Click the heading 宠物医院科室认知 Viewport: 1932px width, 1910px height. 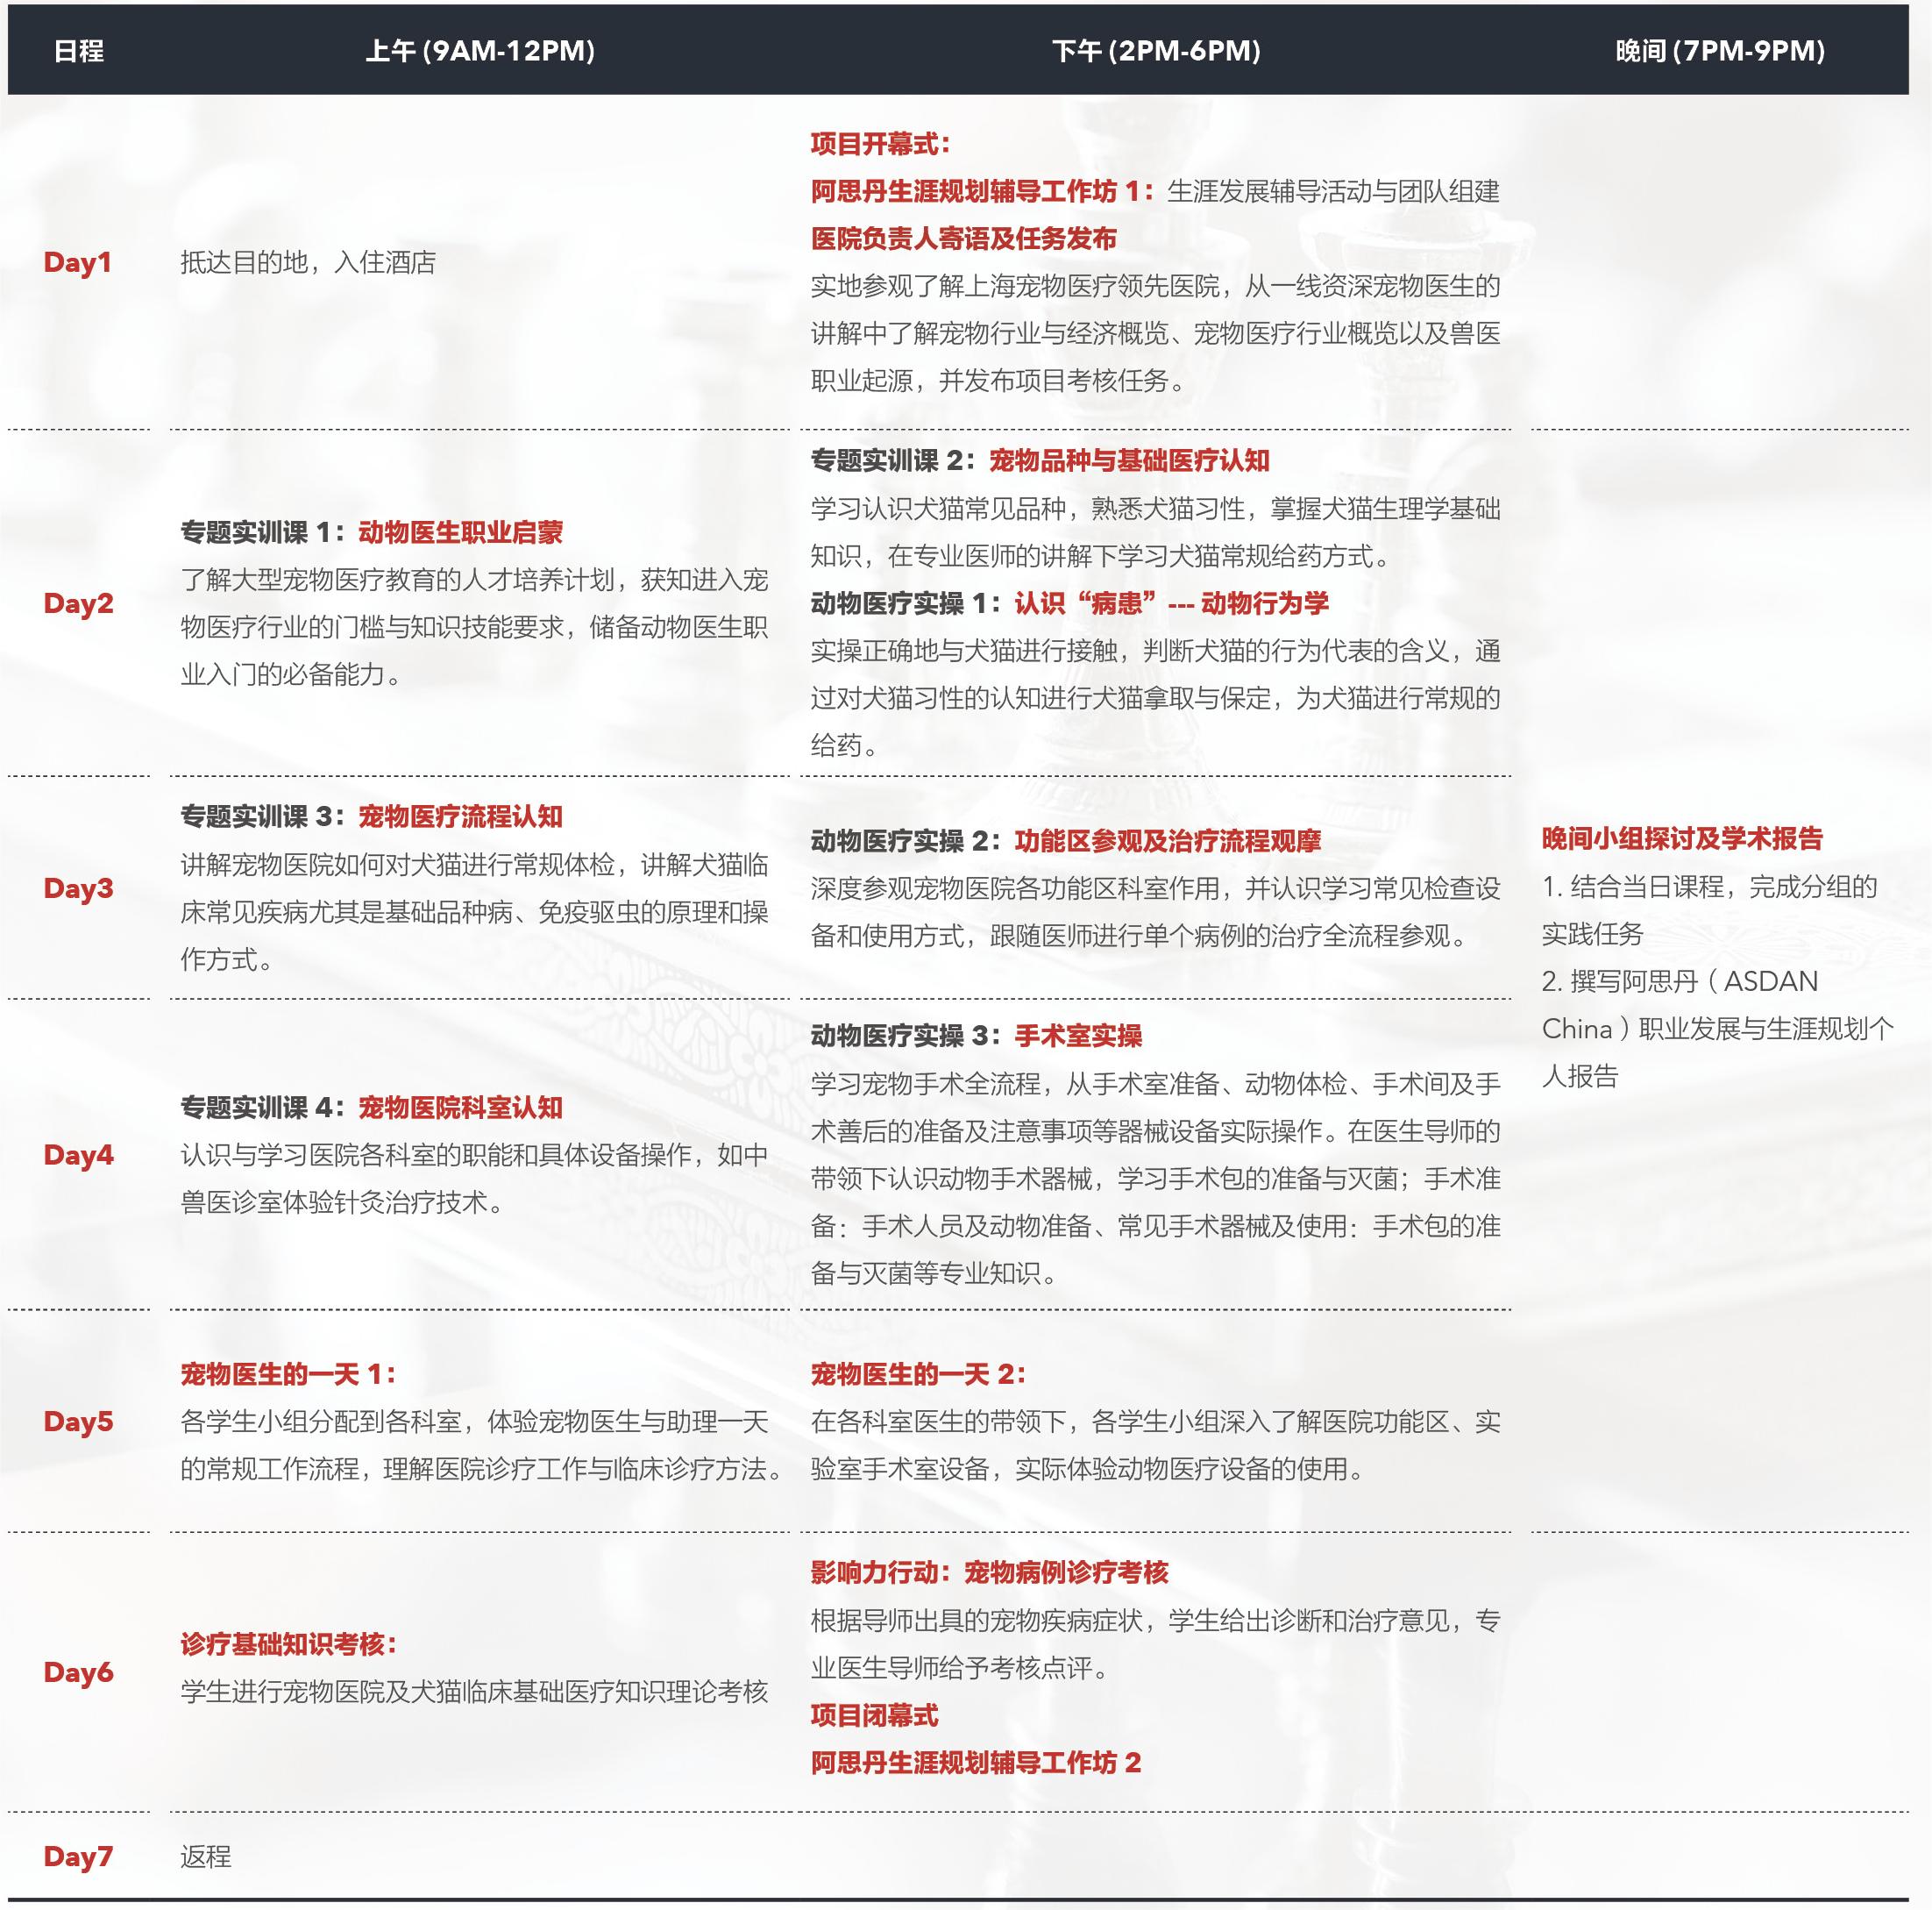click(461, 1108)
